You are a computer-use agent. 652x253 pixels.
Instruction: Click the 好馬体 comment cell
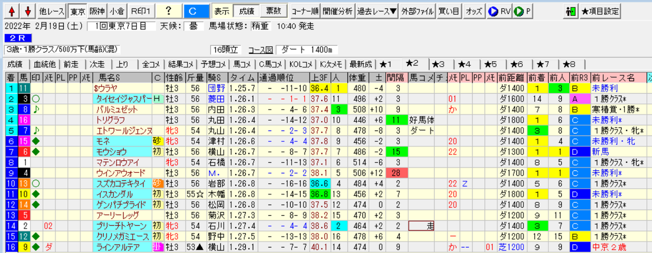[422, 120]
